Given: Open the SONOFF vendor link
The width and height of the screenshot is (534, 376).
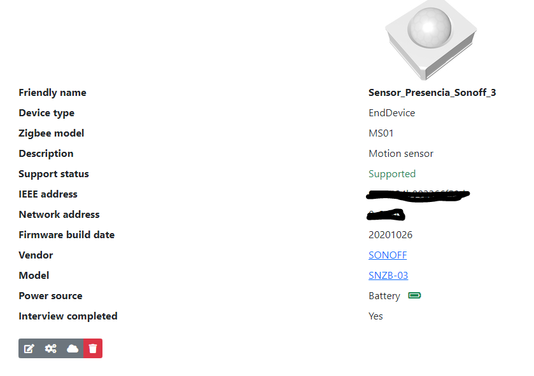Looking at the screenshot, I should tap(387, 255).
